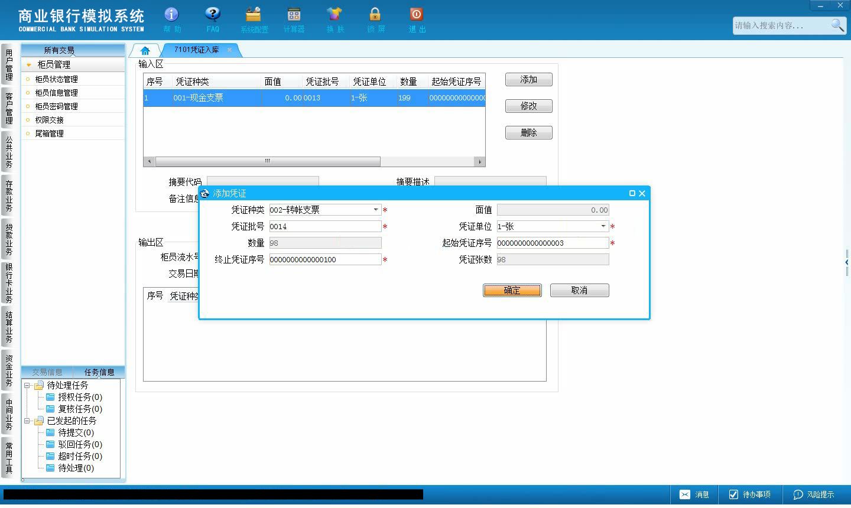The image size is (851, 508).
Task: Collapse the 已发起的任务 tree node
Action: (x=27, y=421)
